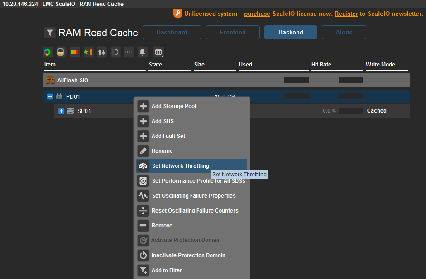Choose Add to Filter from context menu
The image size is (426, 279).
192,270
